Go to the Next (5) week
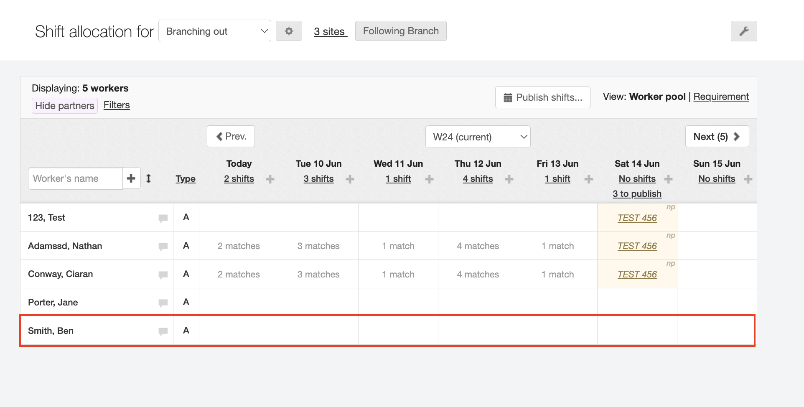Viewport: 804px width, 407px height. pyautogui.click(x=717, y=137)
